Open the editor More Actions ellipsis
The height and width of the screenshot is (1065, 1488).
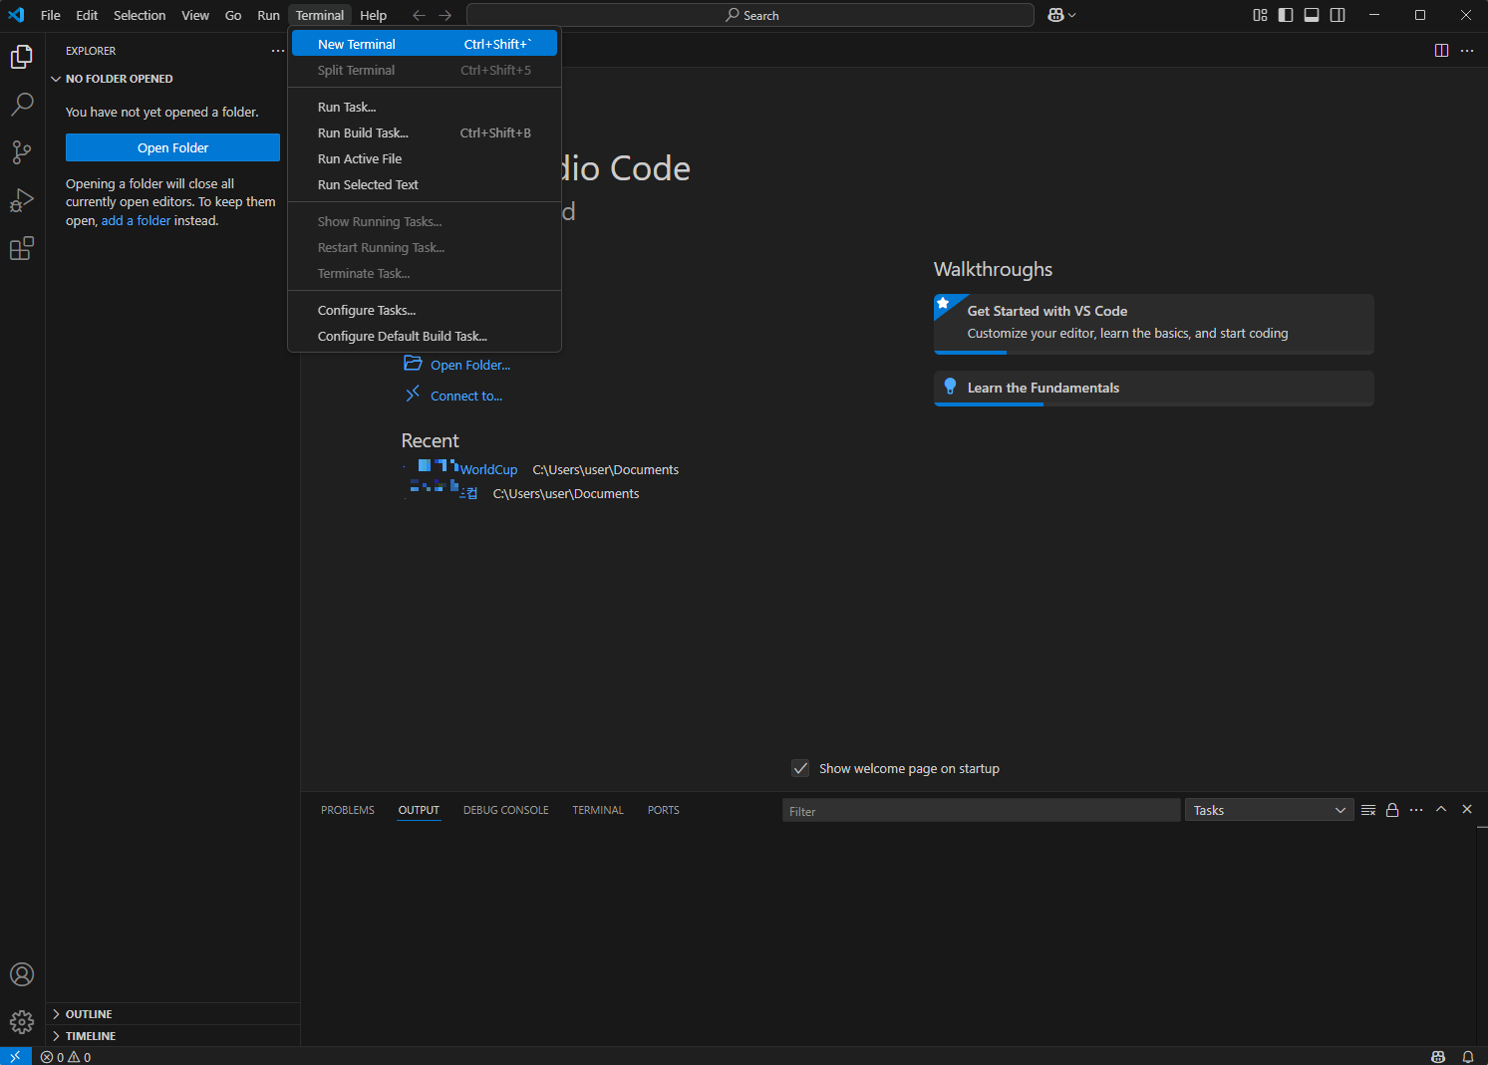pyautogui.click(x=1467, y=51)
